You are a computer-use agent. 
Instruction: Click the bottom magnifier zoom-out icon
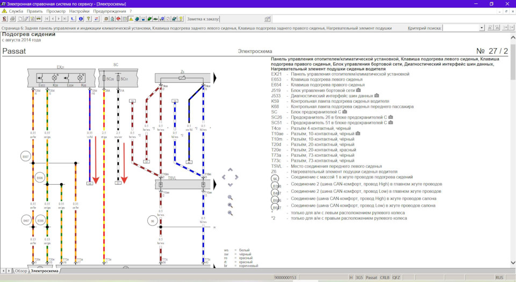pos(231,213)
